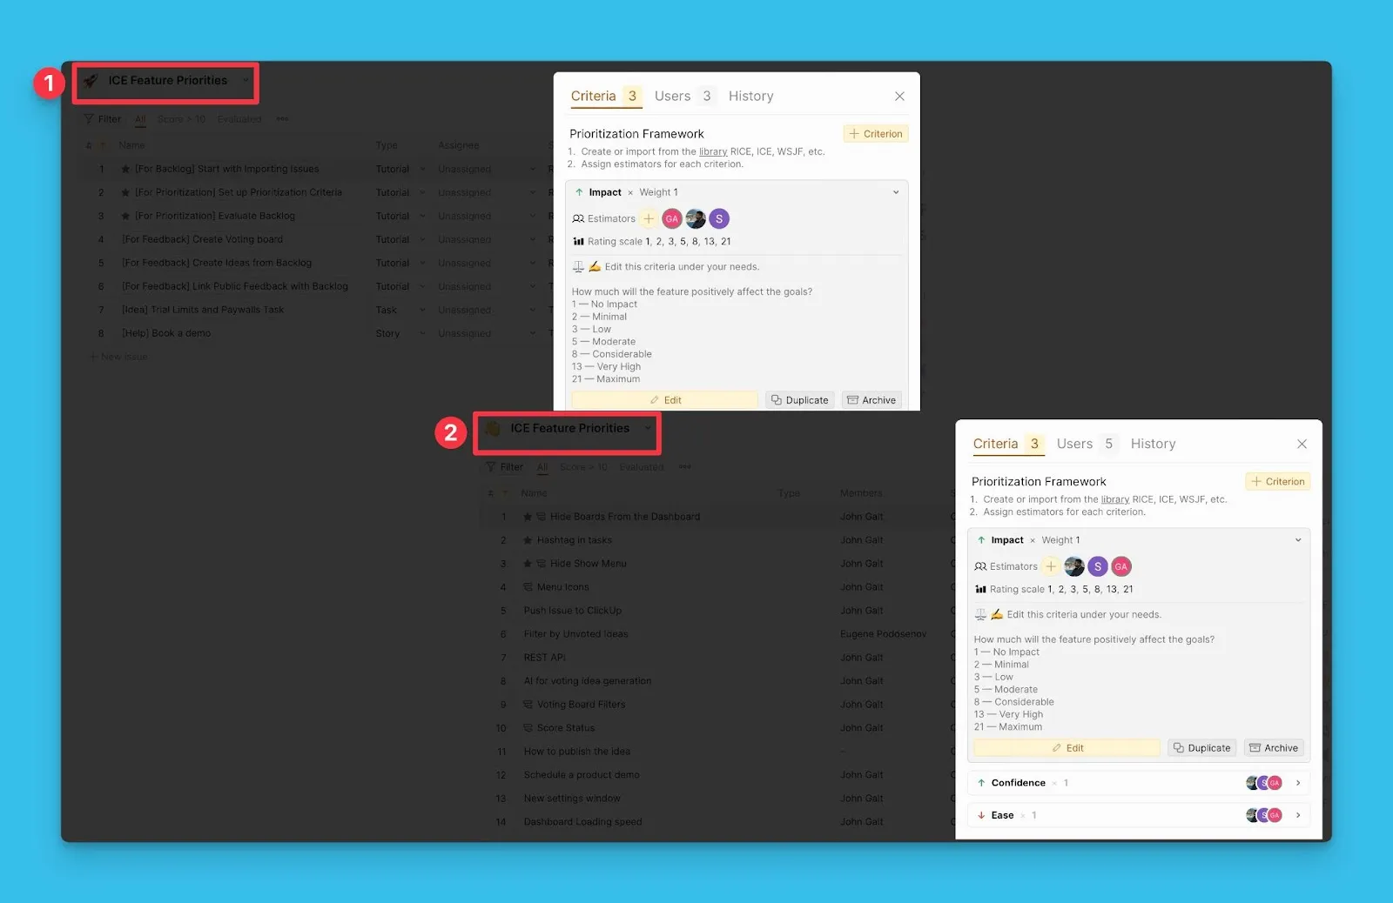Viewport: 1393px width, 903px height.
Task: Archive Impact criterion in the Users 5 panel
Action: (1273, 748)
